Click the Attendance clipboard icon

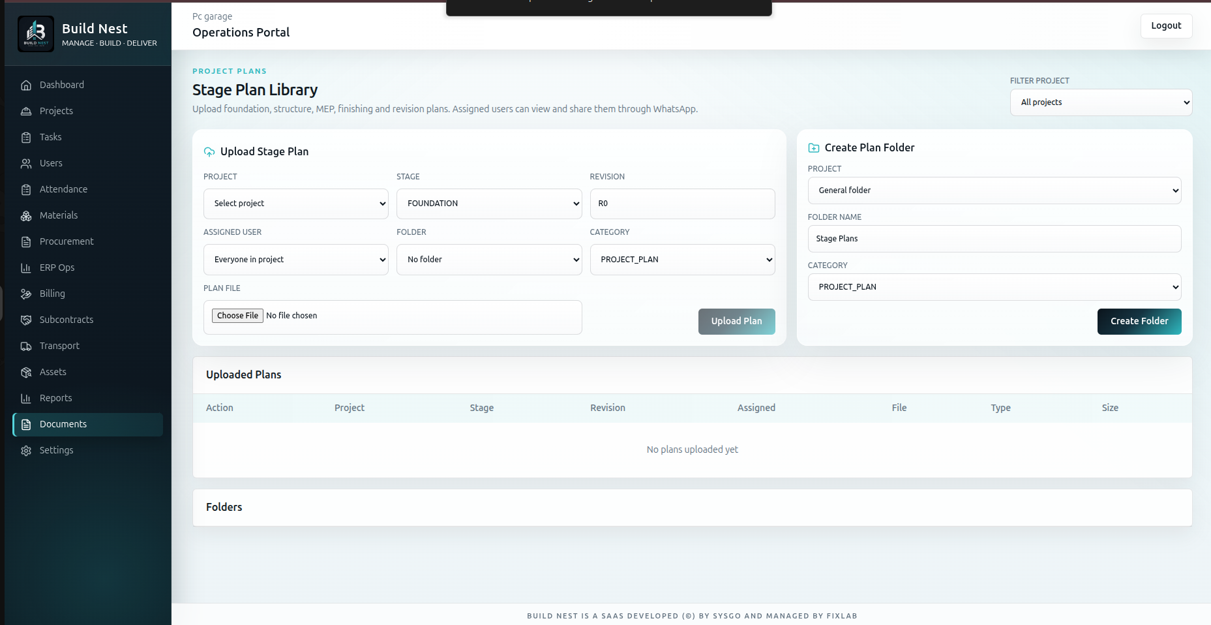click(x=26, y=189)
